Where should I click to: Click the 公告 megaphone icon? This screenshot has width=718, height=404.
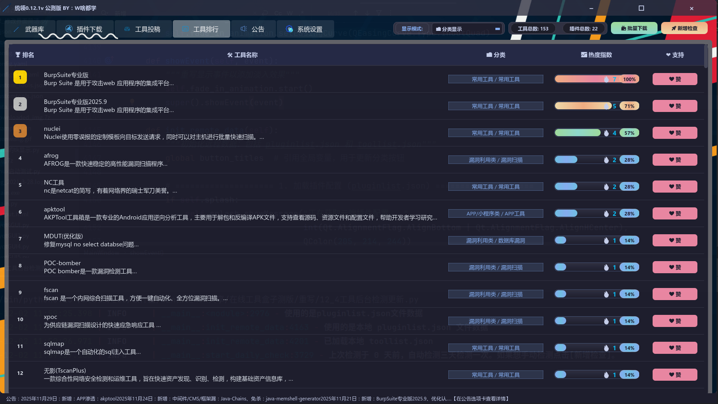coord(244,29)
